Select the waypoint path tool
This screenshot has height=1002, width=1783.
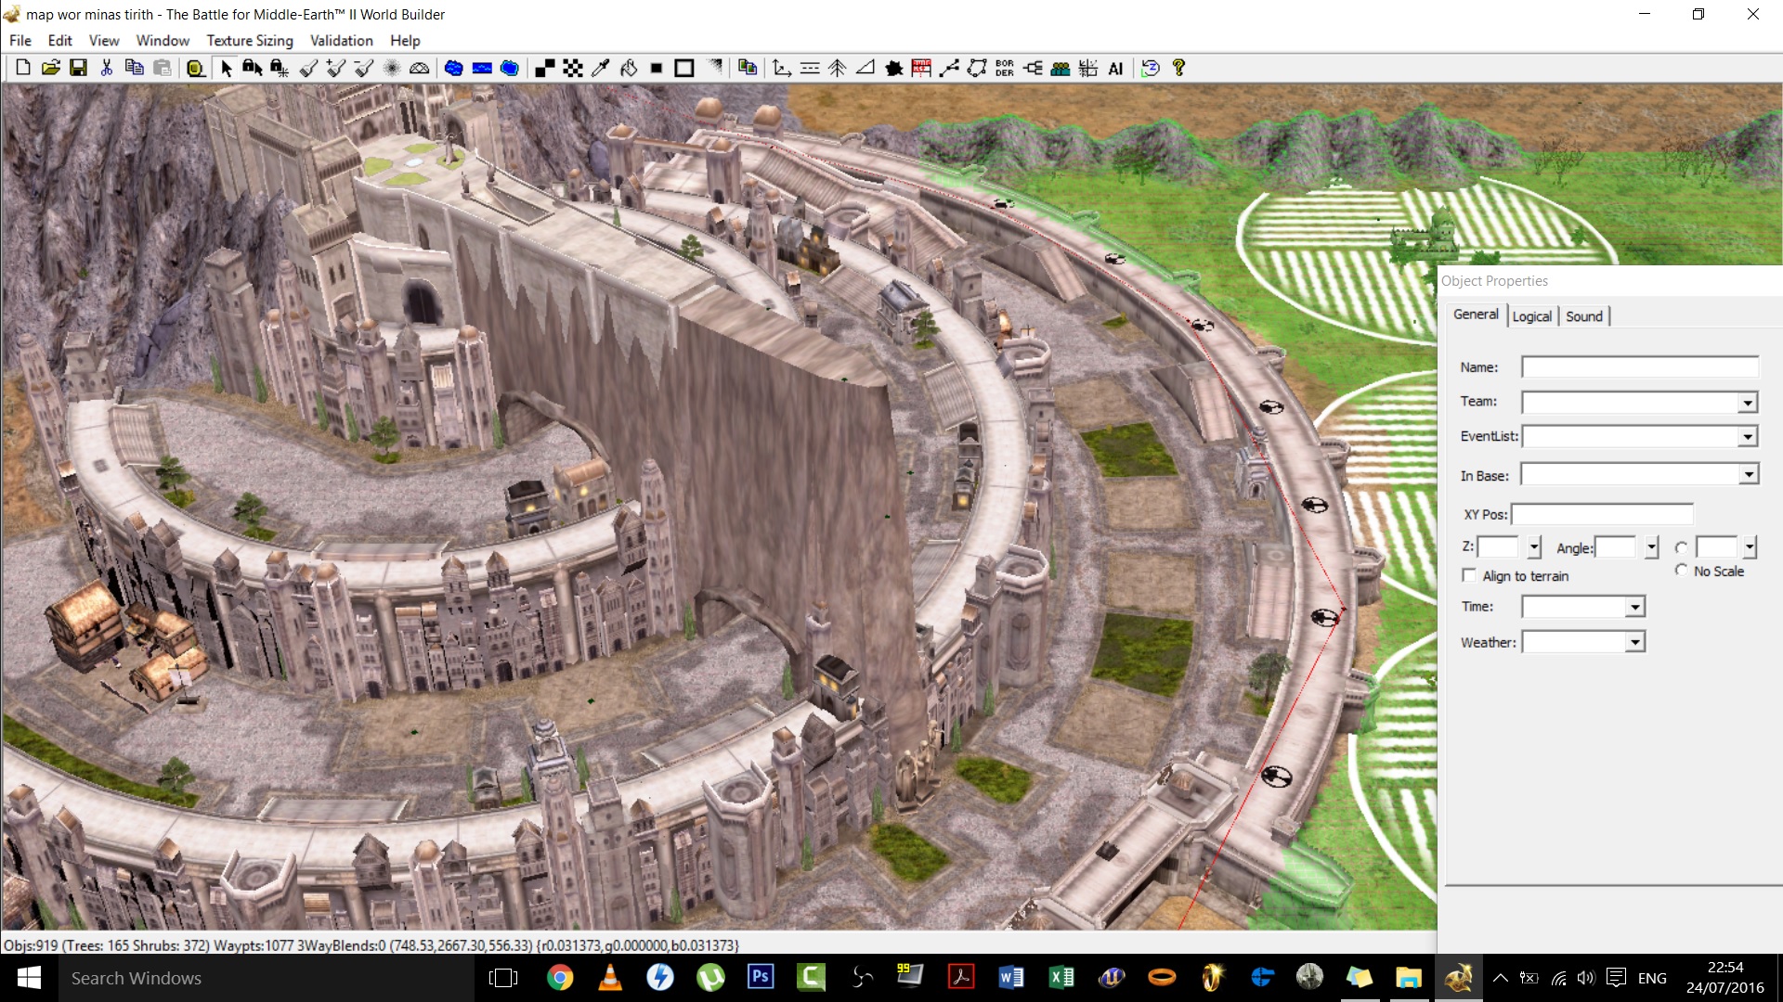point(949,68)
